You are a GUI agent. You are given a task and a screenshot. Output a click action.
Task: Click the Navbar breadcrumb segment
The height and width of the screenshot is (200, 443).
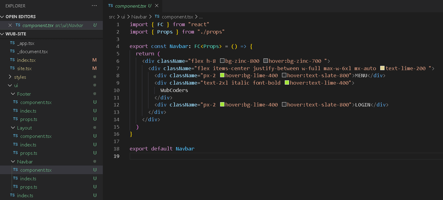tap(139, 17)
